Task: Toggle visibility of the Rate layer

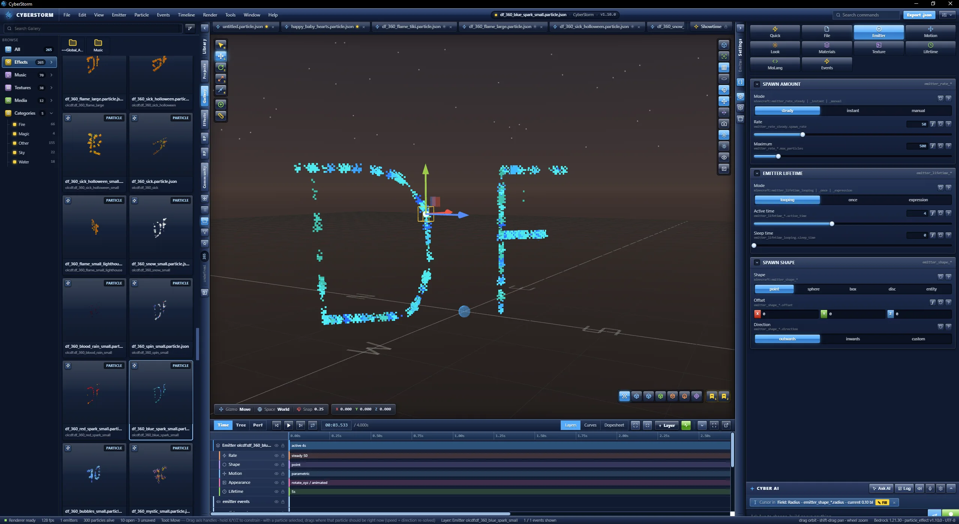Action: [276, 455]
